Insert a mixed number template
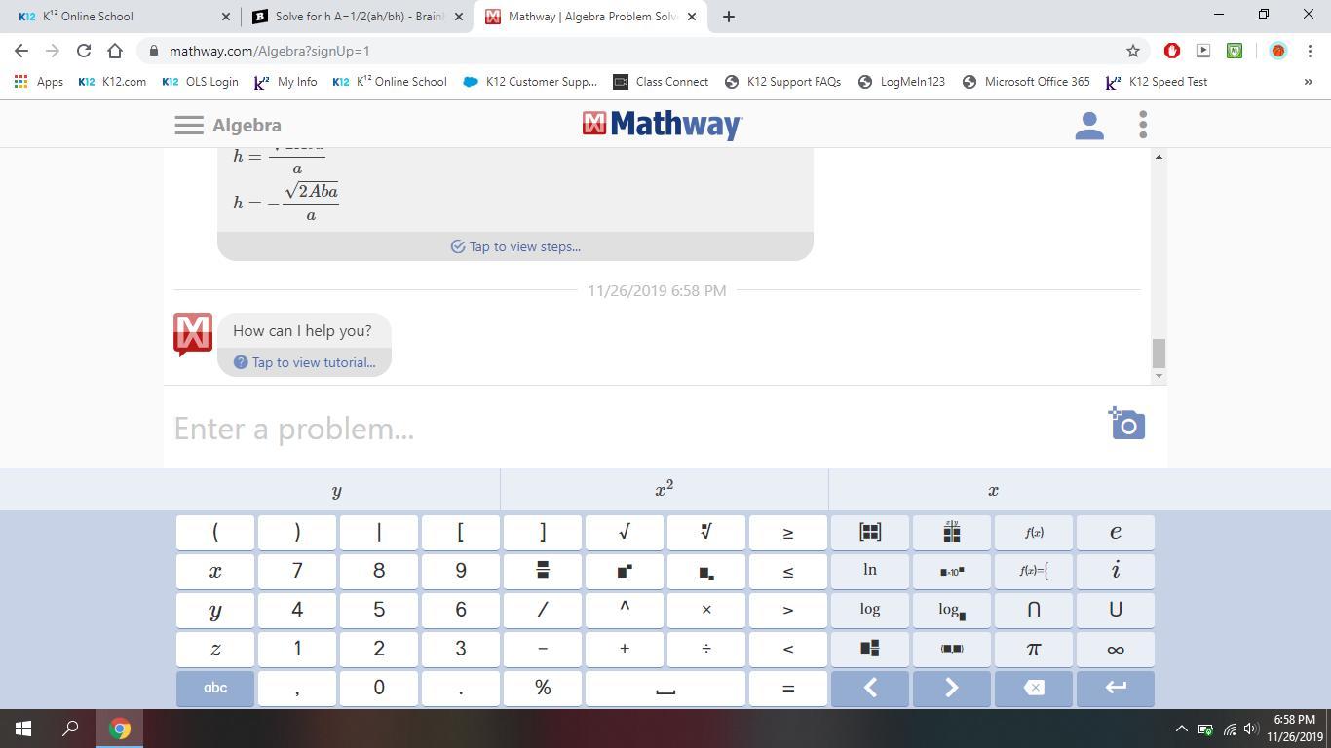1331x748 pixels. (870, 649)
